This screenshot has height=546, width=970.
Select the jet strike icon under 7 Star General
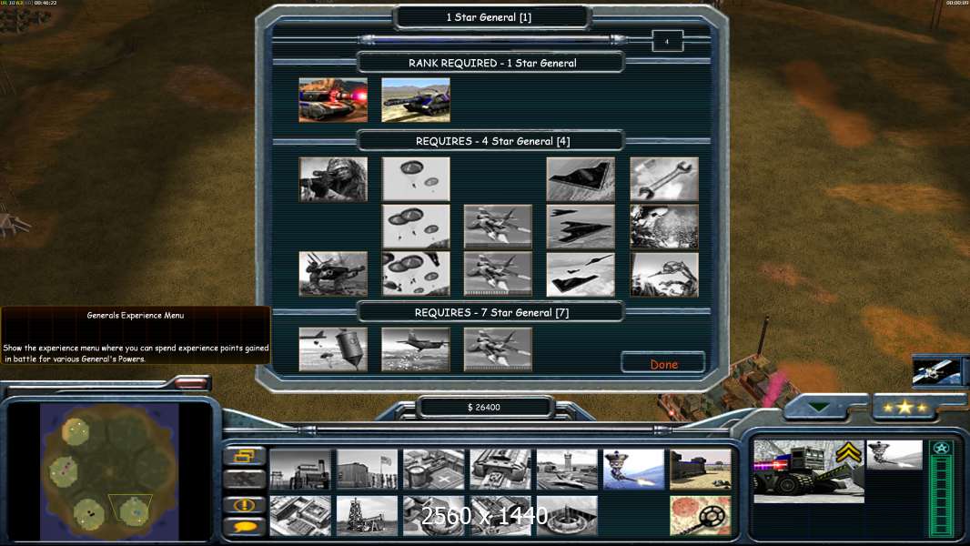coord(498,349)
